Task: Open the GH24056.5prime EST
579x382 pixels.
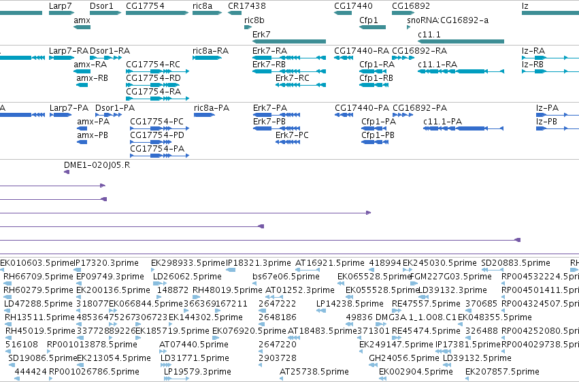Action: pos(373,365)
